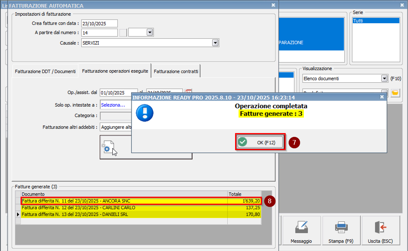
Task: Close the Informazione Ready Pro dialog
Action: click(382, 97)
